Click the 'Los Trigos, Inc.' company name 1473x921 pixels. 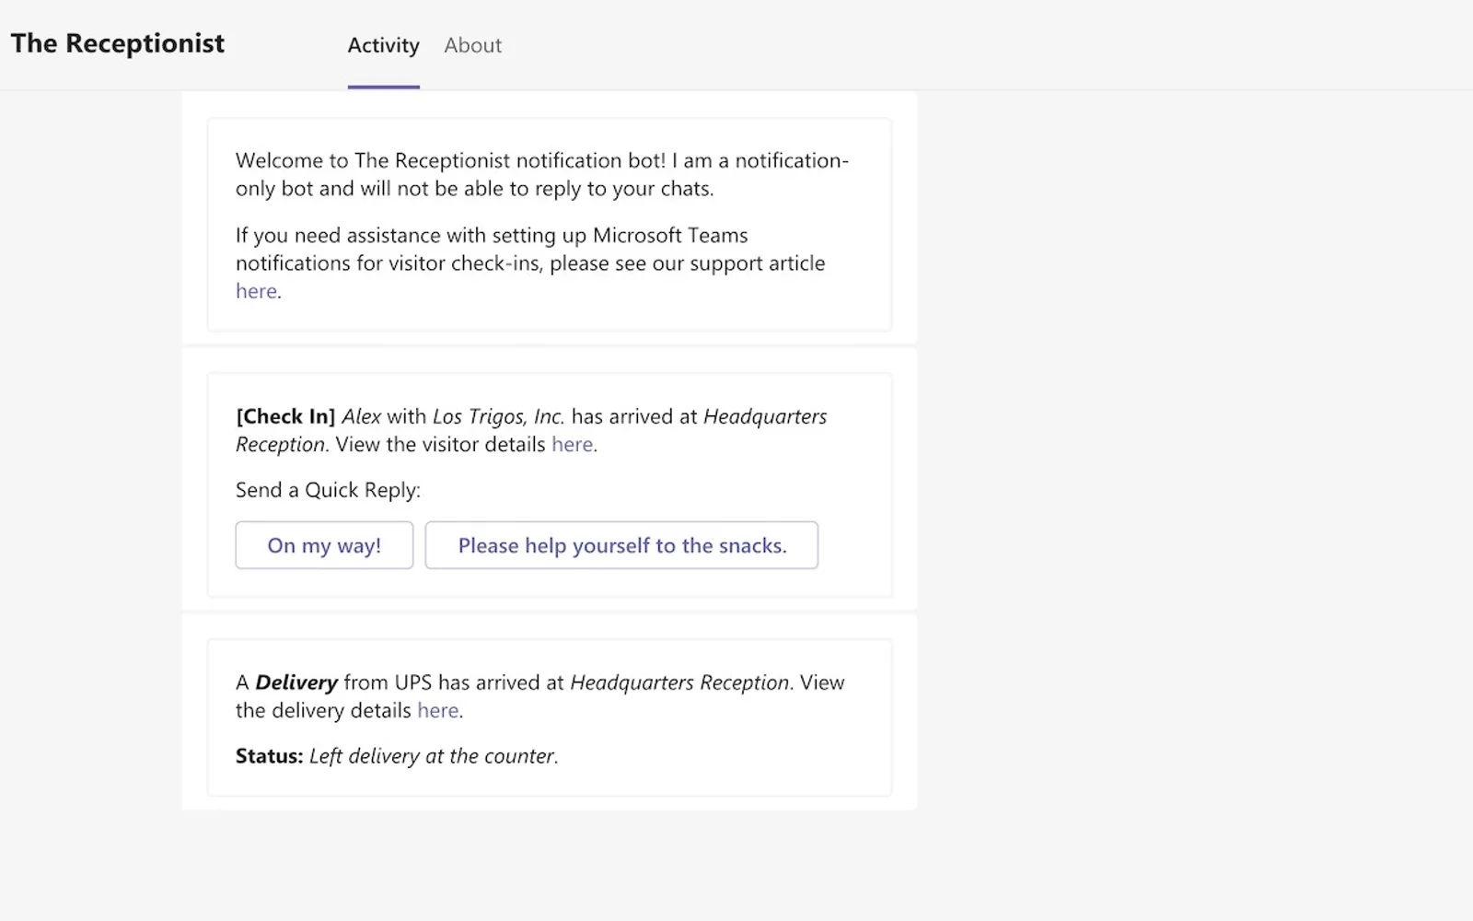pyautogui.click(x=498, y=416)
